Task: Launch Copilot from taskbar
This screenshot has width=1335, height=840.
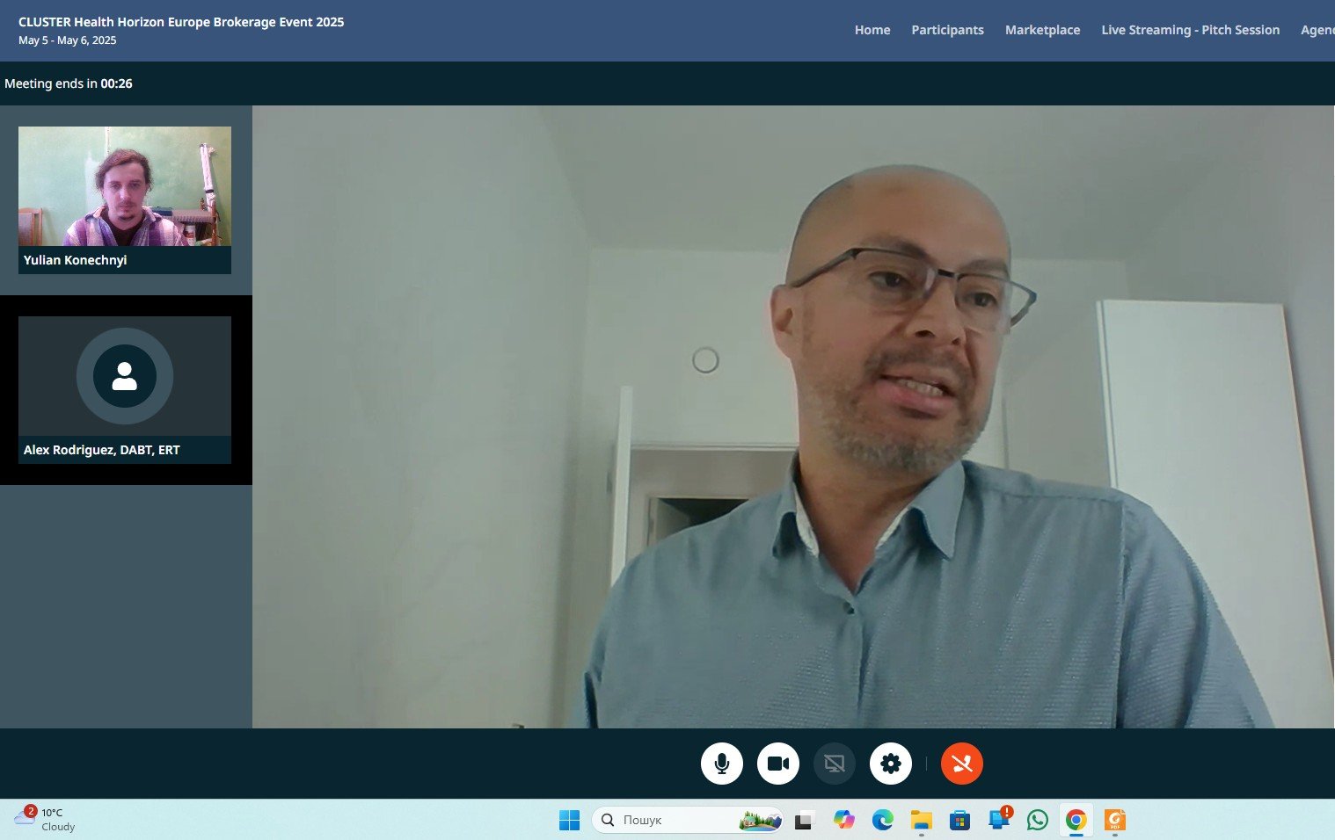Action: pos(843,820)
